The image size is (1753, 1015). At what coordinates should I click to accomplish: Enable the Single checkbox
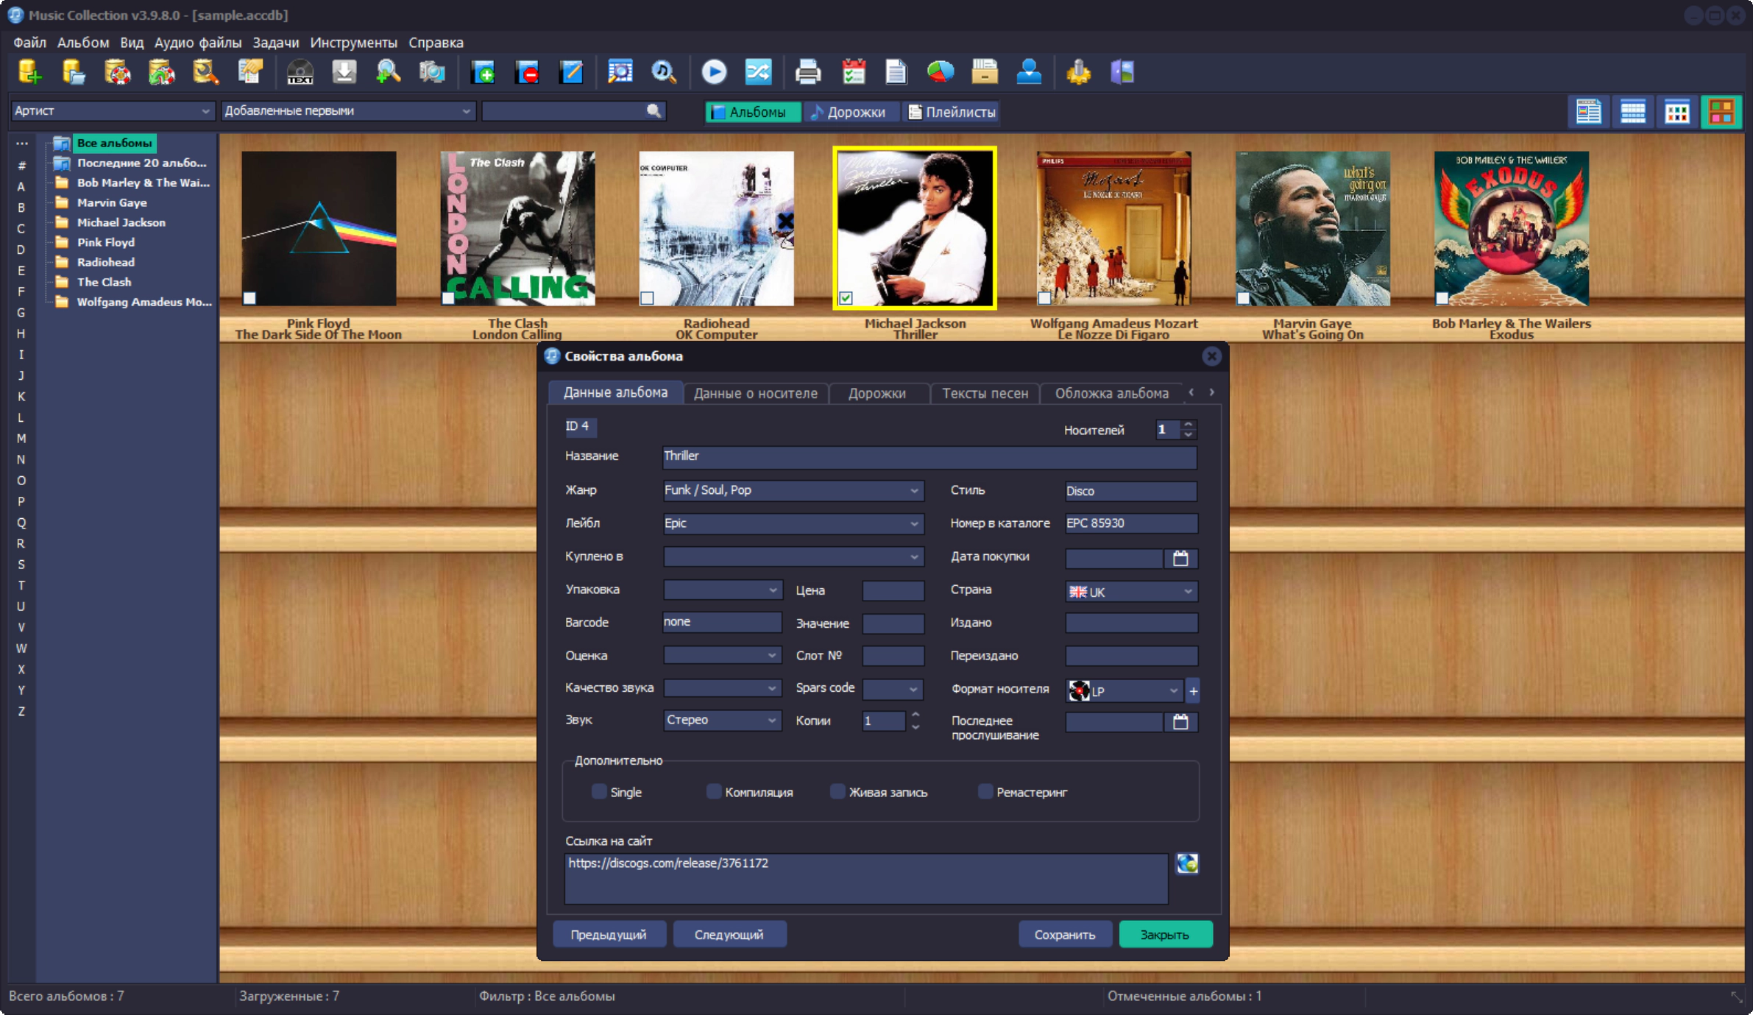(599, 791)
